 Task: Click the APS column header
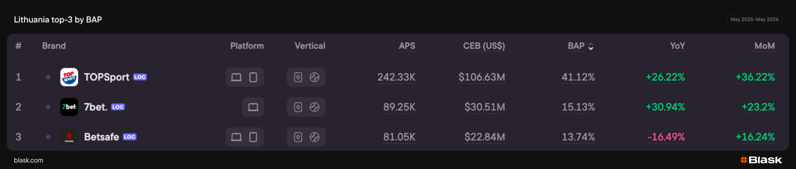click(x=407, y=46)
